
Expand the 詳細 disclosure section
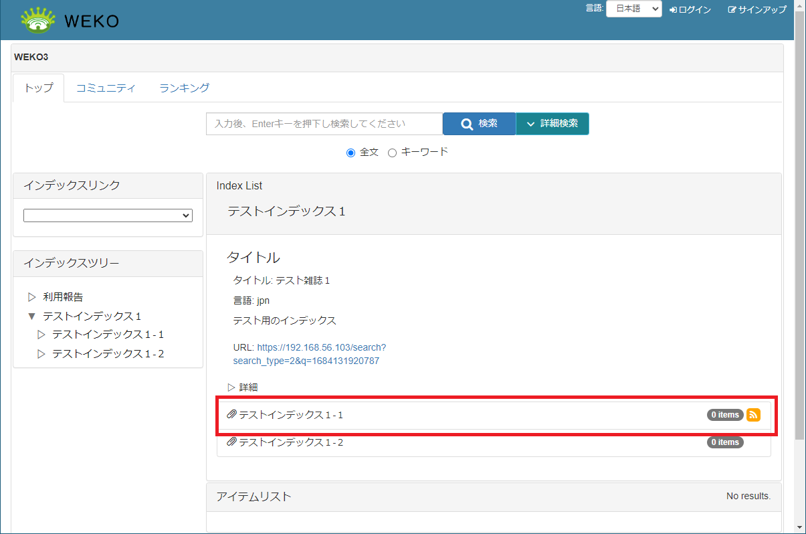(232, 387)
